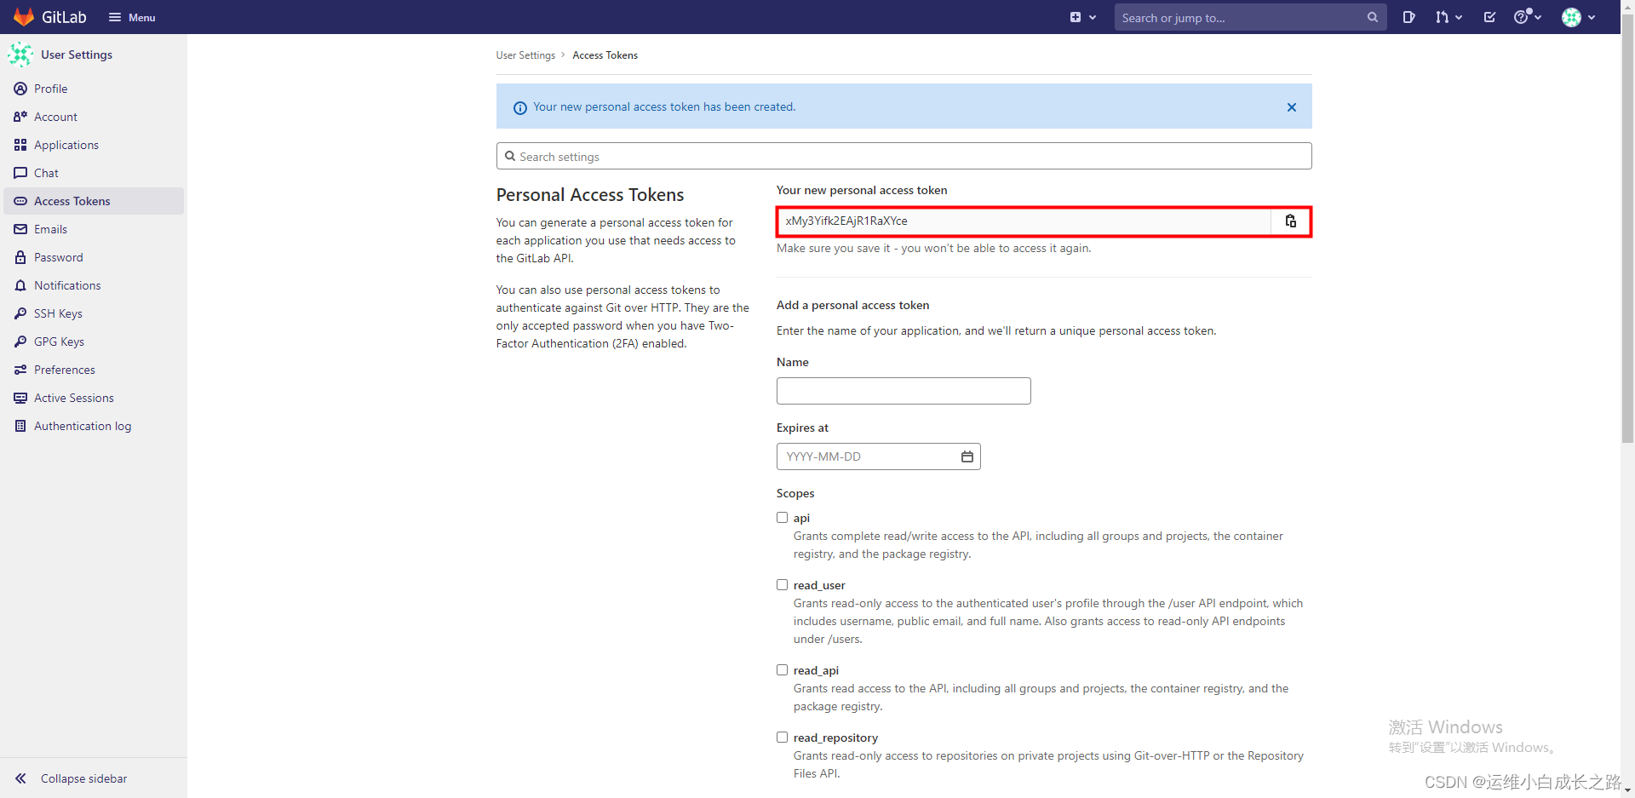Open the hamburger Menu in the top bar
Image resolution: width=1635 pixels, height=798 pixels.
pyautogui.click(x=132, y=17)
